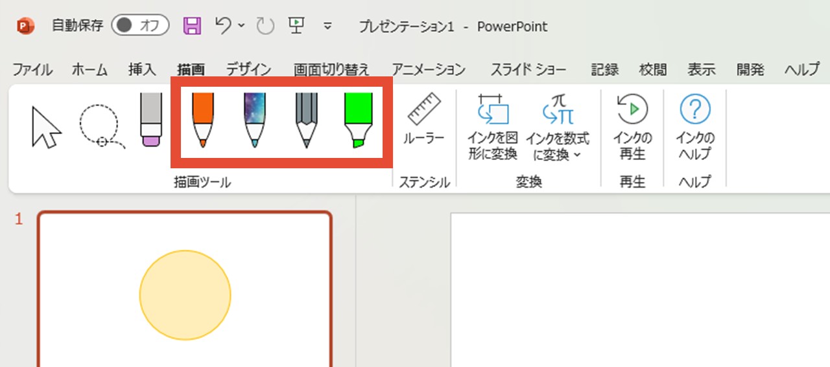The image size is (830, 367).
Task: Open インクのヘルプ ink help
Action: pos(695,127)
